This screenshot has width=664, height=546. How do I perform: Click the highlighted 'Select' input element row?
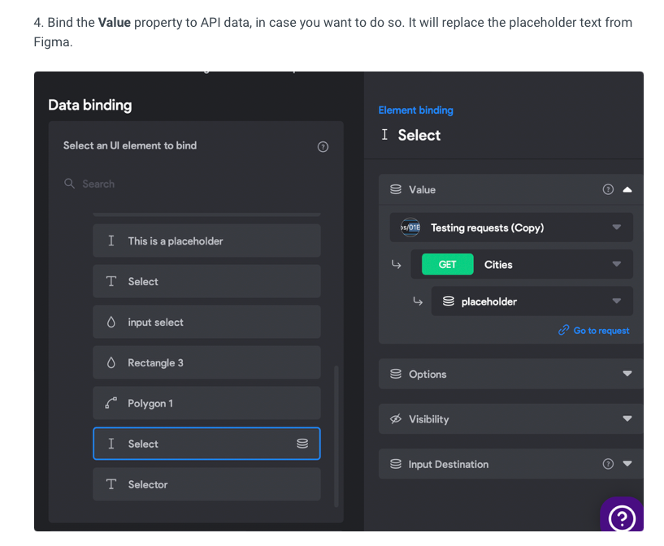tap(206, 444)
